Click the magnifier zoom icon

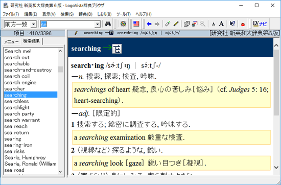pos(202,24)
